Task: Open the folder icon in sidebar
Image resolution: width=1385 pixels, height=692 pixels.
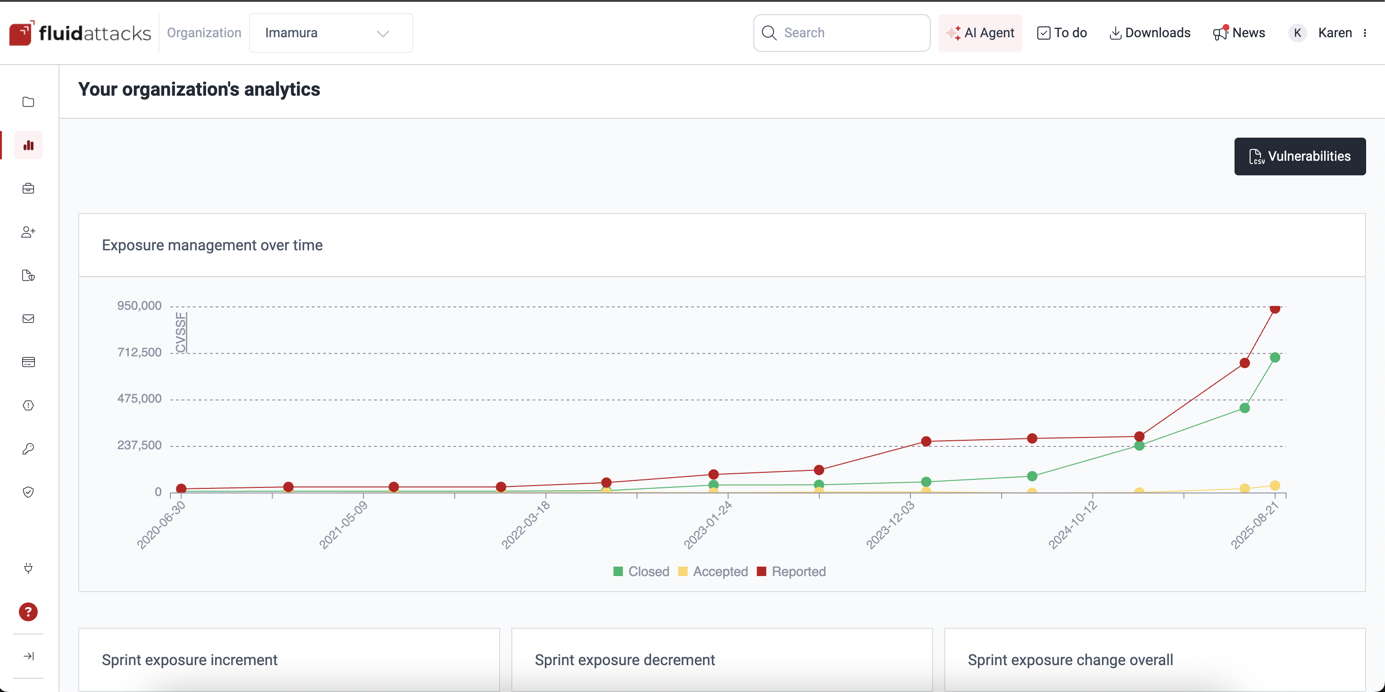Action: [x=28, y=102]
